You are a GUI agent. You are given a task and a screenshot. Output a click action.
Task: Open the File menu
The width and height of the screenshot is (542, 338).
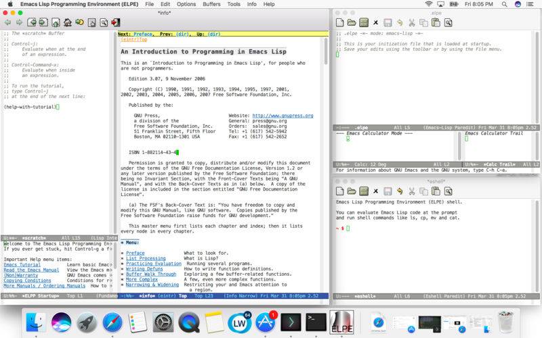[x=149, y=4]
